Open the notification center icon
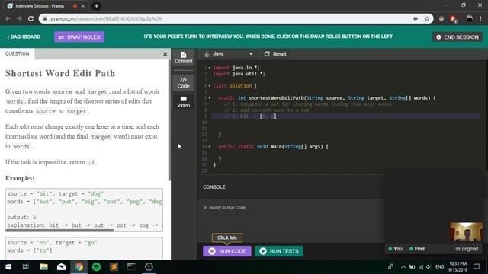Screen dimensions: 488x274 coord(477,267)
